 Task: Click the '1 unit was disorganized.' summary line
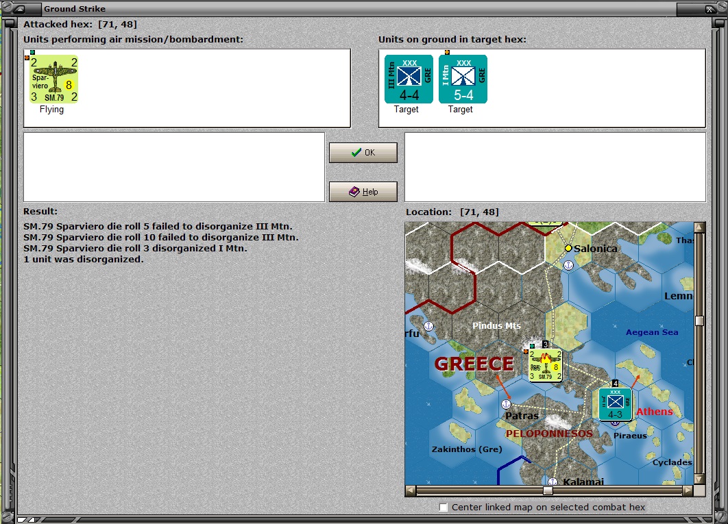click(x=84, y=260)
